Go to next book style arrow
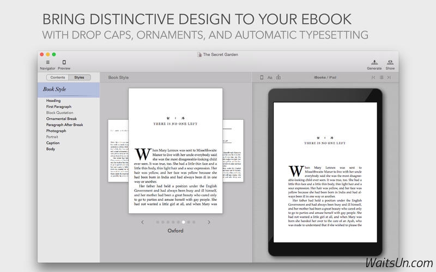 point(209,222)
